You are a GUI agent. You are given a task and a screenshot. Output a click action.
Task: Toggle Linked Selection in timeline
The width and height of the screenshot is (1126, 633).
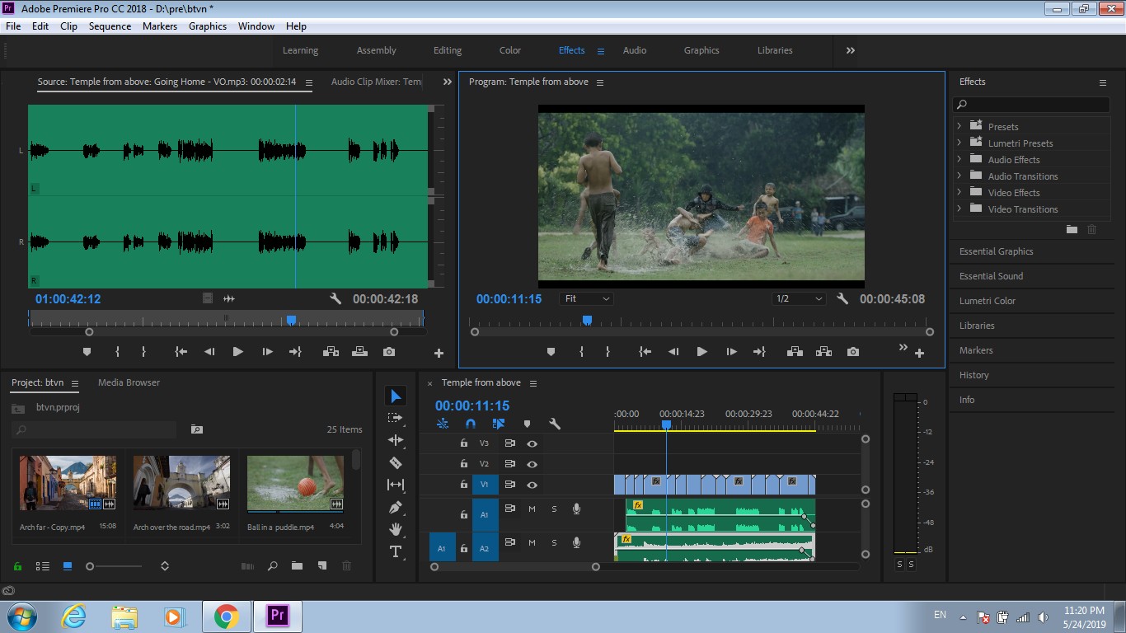coord(499,424)
